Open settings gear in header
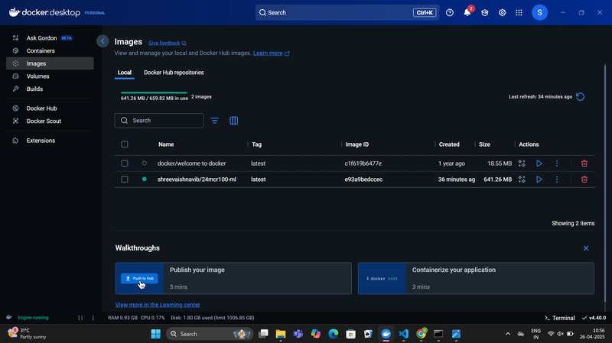This screenshot has width=612, height=343. coord(503,12)
